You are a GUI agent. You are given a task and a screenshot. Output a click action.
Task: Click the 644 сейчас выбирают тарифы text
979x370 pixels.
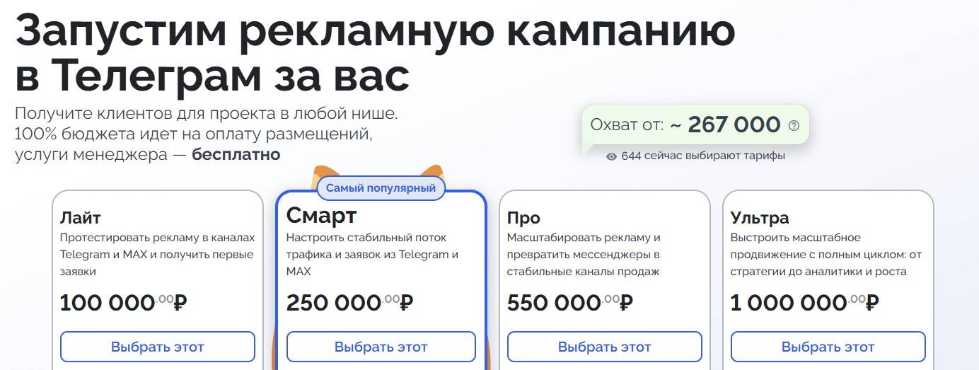point(702,156)
